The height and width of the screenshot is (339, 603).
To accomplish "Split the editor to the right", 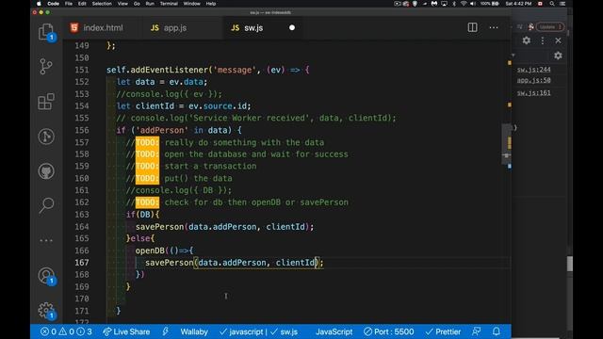I will [472, 27].
